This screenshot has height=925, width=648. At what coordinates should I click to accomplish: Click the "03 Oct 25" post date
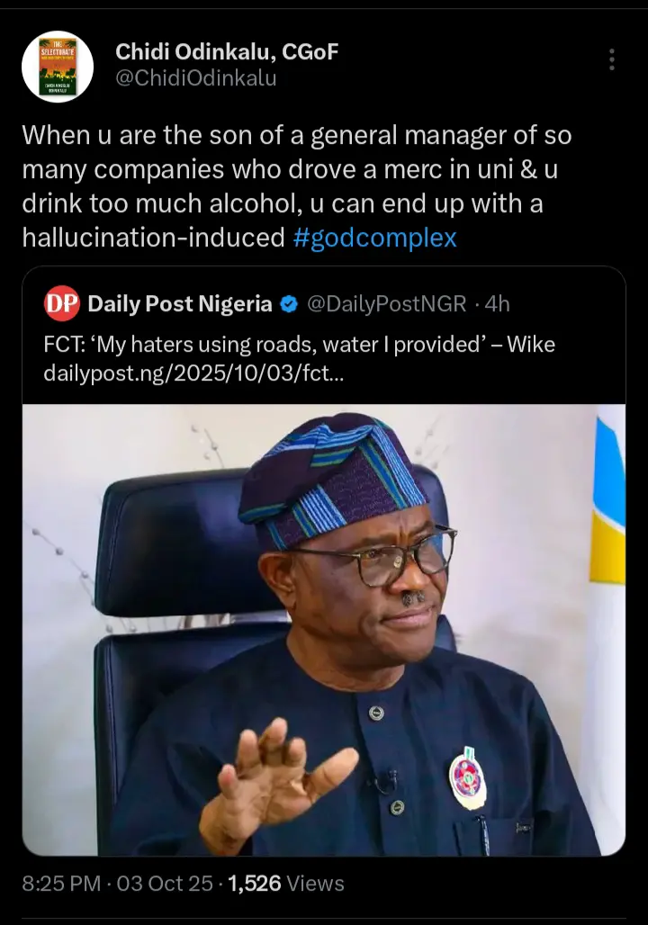(x=165, y=884)
